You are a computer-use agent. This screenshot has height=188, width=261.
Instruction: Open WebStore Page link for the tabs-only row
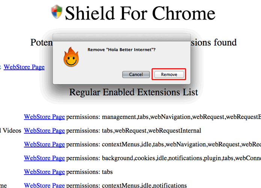tap(44, 172)
